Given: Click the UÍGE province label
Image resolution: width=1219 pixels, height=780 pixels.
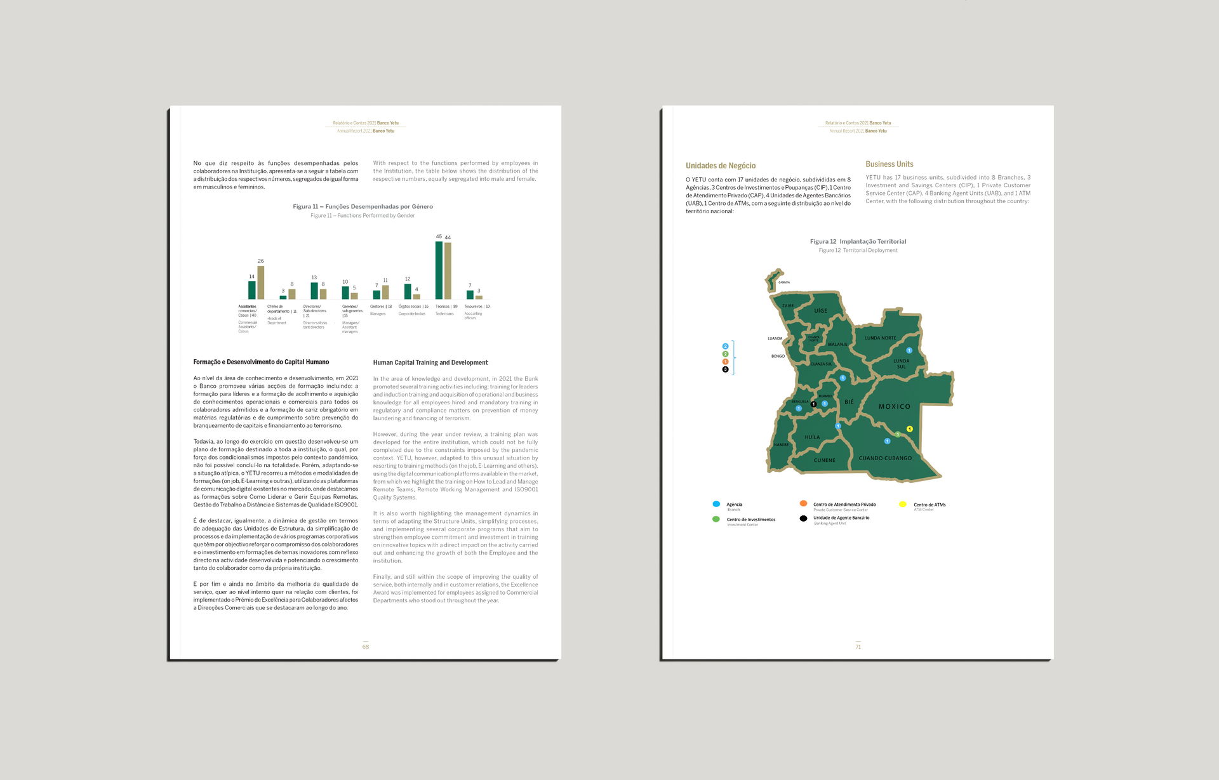Looking at the screenshot, I should [x=821, y=311].
